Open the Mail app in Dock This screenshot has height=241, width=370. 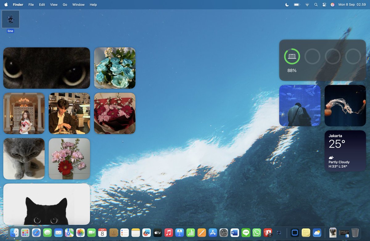click(59, 233)
